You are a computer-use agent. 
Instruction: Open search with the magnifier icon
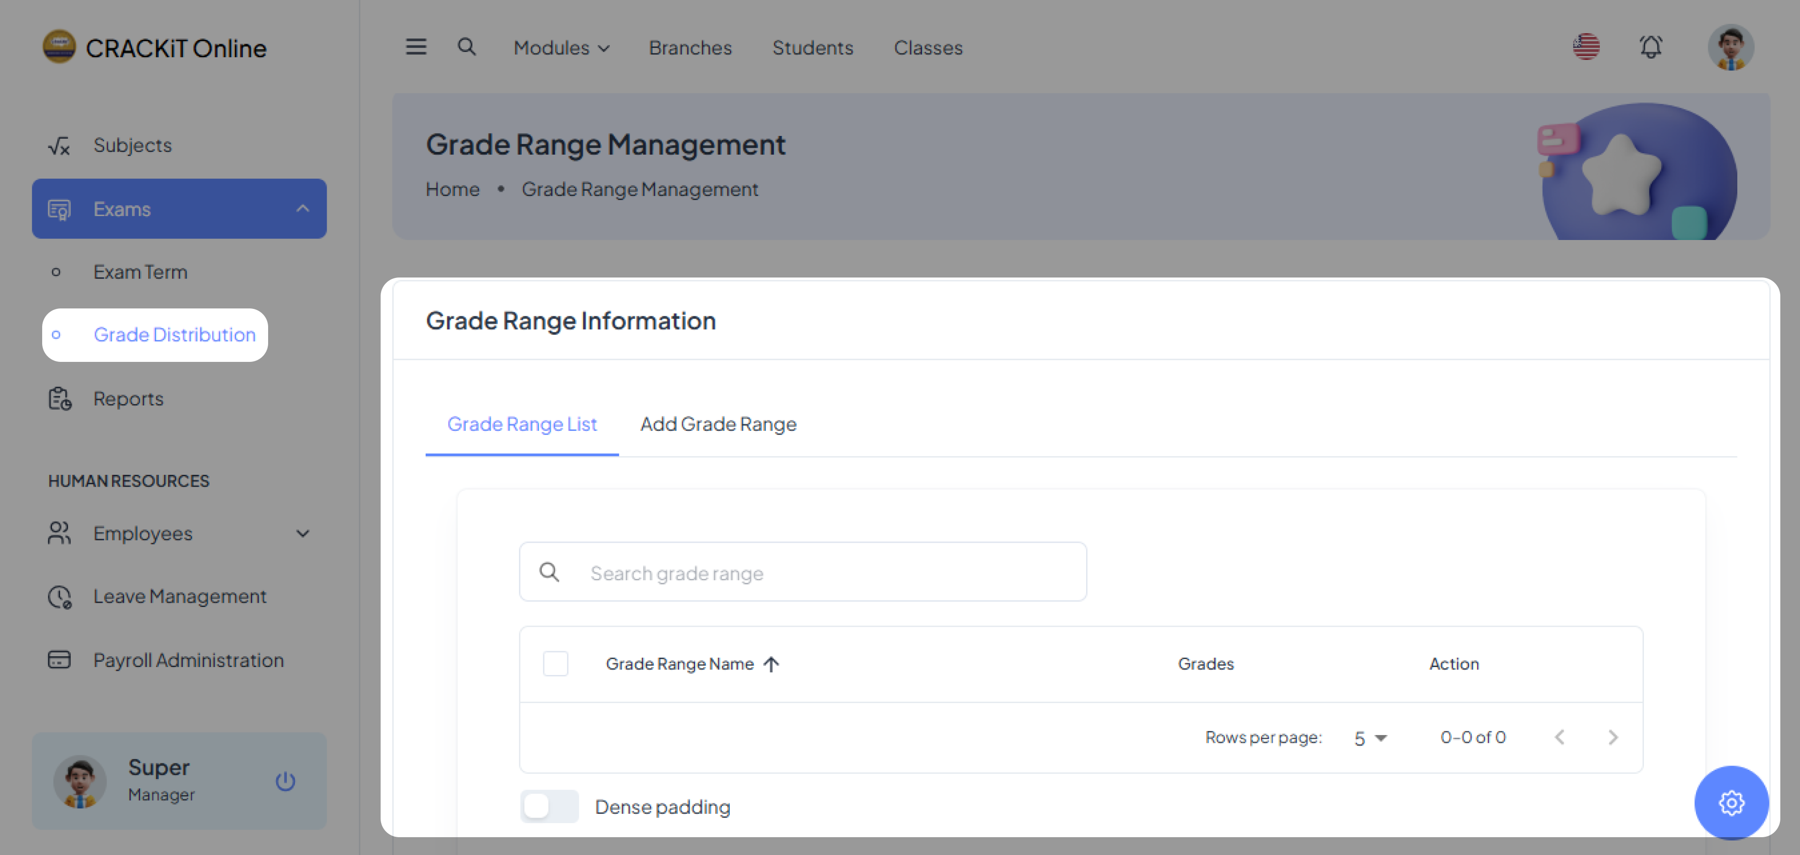[x=466, y=47]
